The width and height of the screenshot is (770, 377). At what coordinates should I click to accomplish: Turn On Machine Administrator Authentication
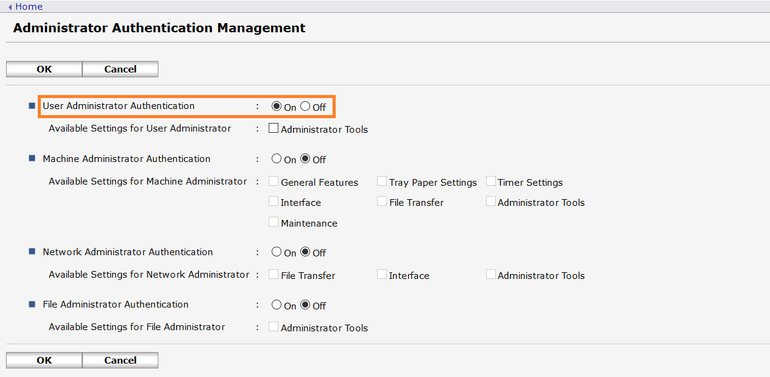click(x=276, y=158)
